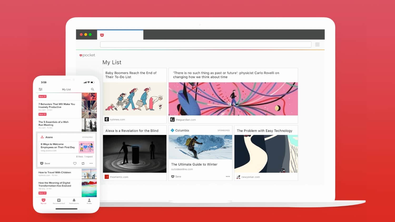Click the browser address bar

pos(206,44)
